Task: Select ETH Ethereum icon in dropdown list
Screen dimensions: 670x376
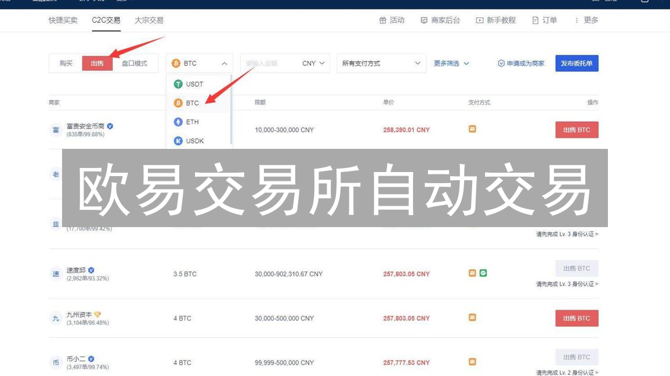Action: pos(178,122)
